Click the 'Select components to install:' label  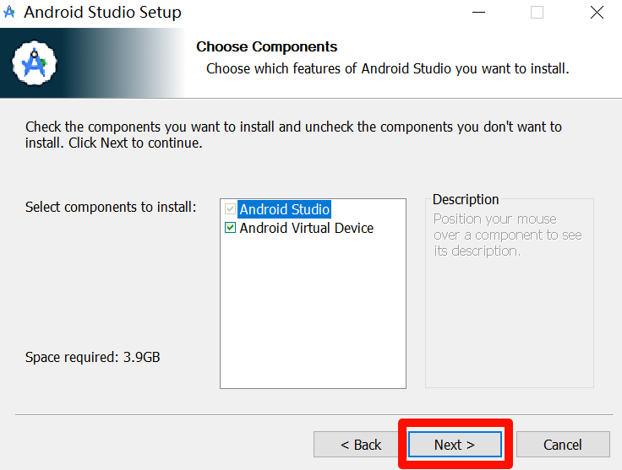pyautogui.click(x=111, y=207)
